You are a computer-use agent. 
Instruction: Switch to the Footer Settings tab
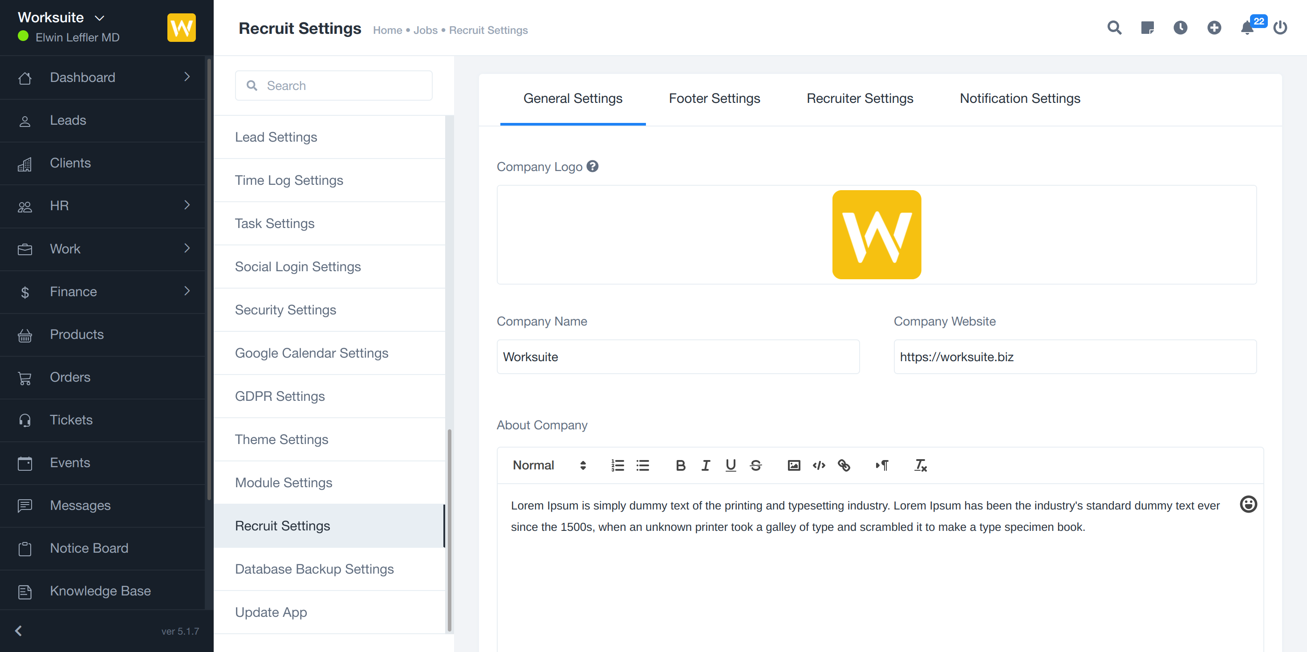(714, 98)
